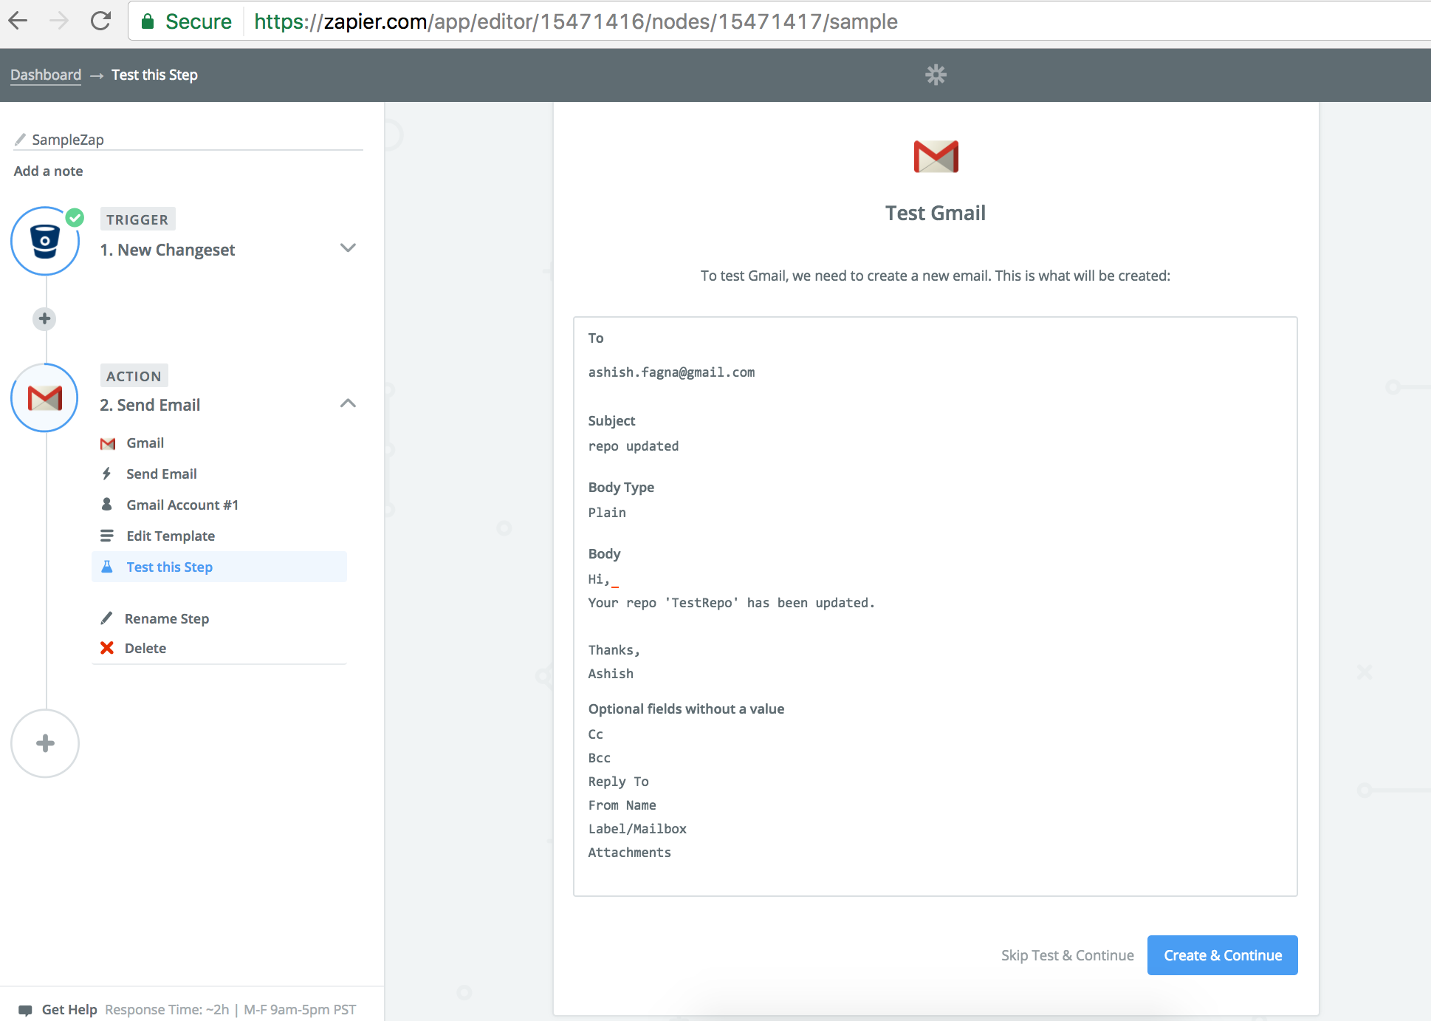Screen dimensions: 1431x1021
Task: Click the Secure padlock icon
Action: [148, 21]
